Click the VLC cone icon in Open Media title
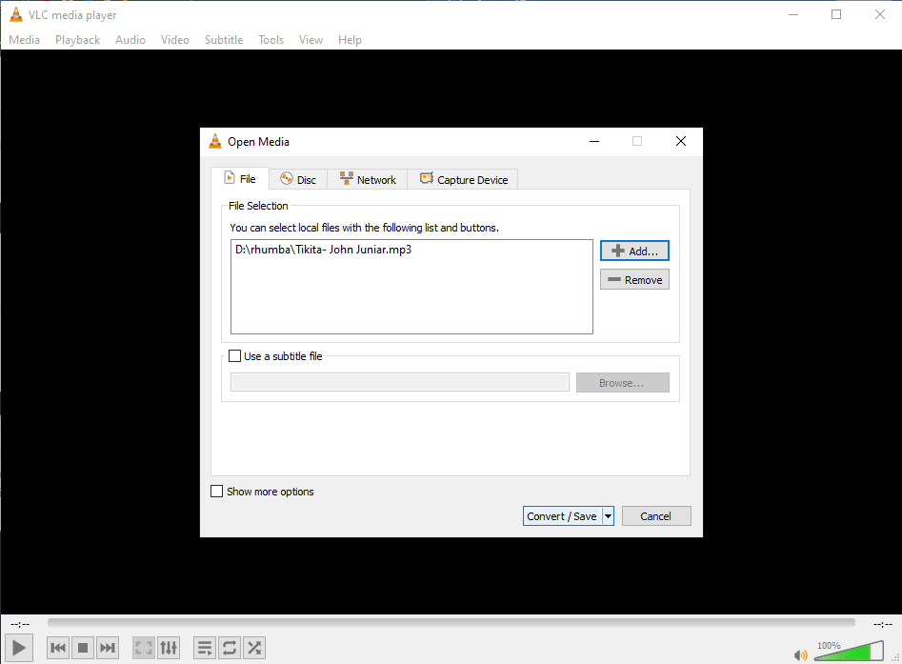Viewport: 902px width, 664px height. click(x=215, y=141)
